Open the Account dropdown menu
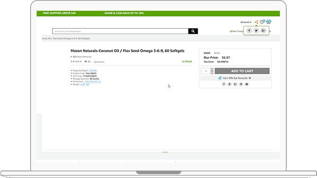Viewport: 317px width, 178px height. [246, 22]
